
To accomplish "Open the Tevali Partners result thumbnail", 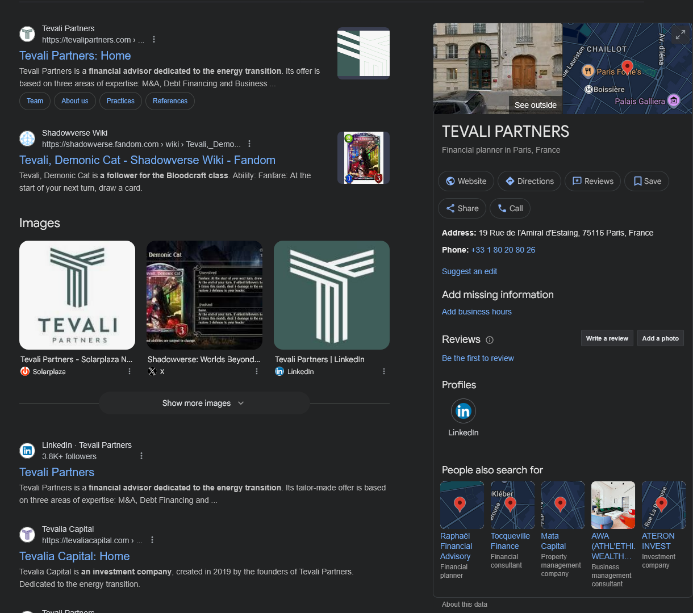I will pos(364,53).
